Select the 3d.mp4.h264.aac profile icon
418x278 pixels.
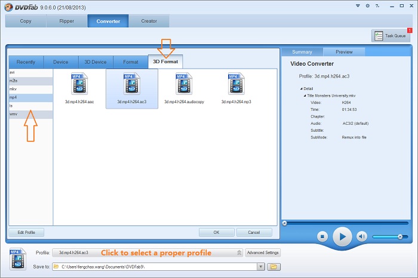79,84
